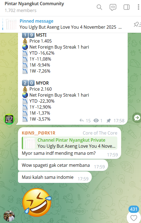141x223 pixels.
Task: Open the sender avatar beside stock message
Action: (x=9, y=119)
